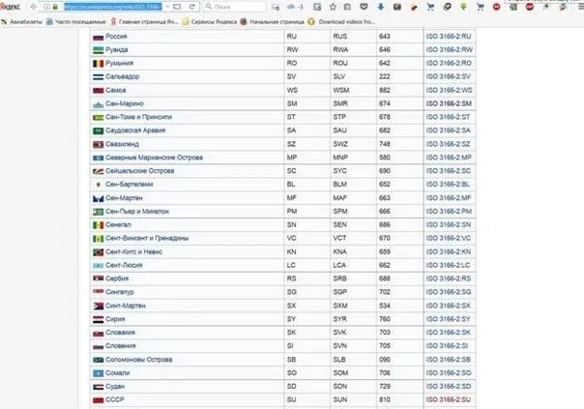Open the Главная страница Яндекса bookmark
This screenshot has height=409, width=584.
[144, 22]
